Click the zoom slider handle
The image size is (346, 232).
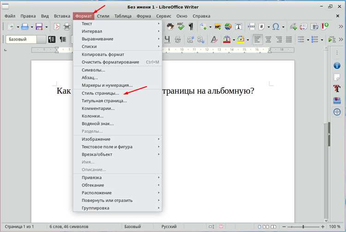(303, 226)
